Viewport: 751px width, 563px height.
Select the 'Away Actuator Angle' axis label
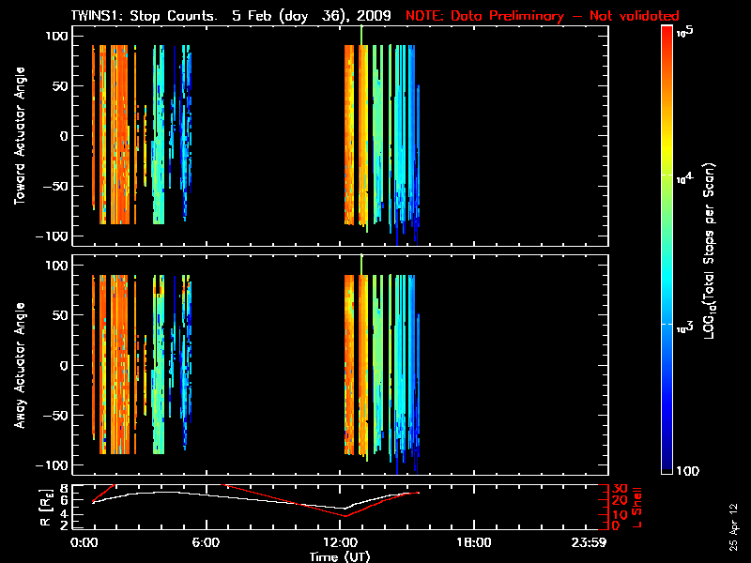click(19, 366)
